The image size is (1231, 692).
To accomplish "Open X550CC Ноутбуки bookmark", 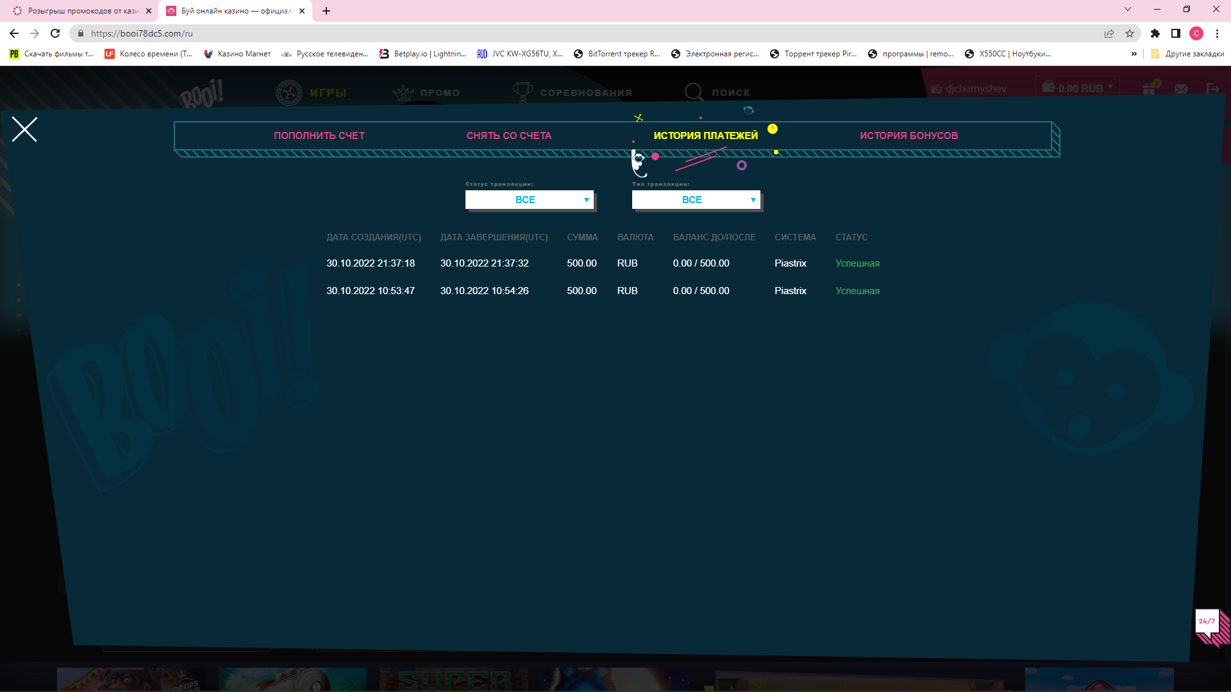I will pos(1008,54).
